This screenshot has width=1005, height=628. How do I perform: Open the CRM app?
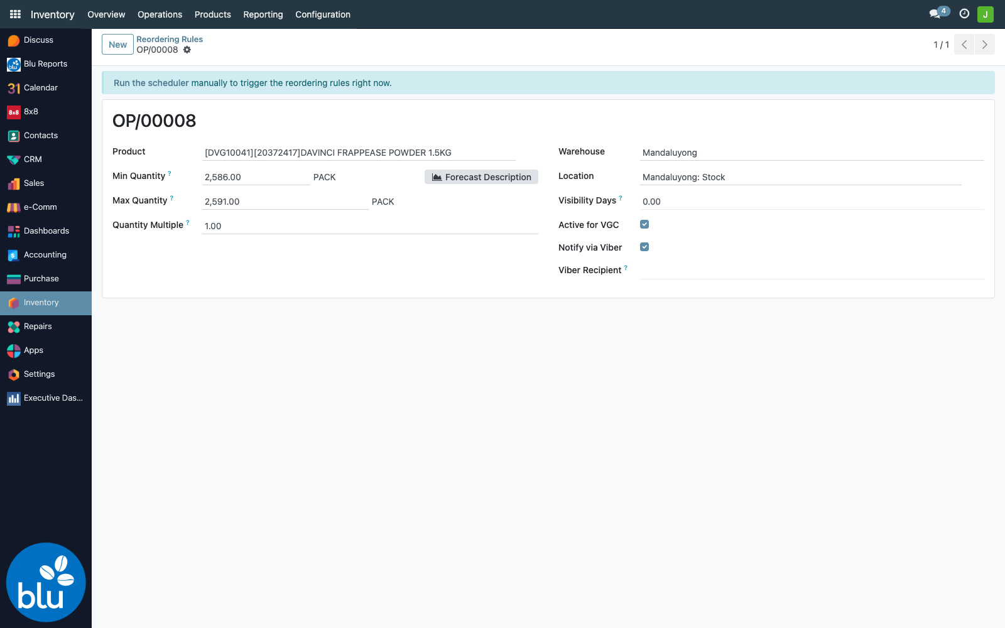(46, 160)
